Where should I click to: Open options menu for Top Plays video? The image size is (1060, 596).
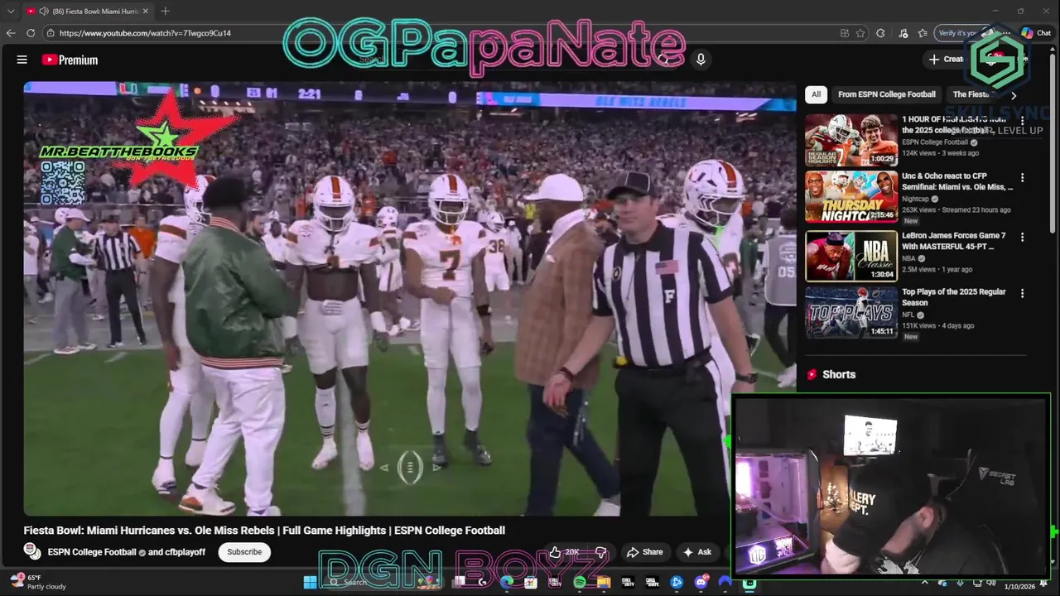pyautogui.click(x=1022, y=293)
